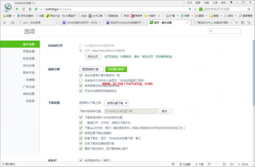Switch to the xz6 后台管理 tab

pyautogui.click(x=38, y=23)
